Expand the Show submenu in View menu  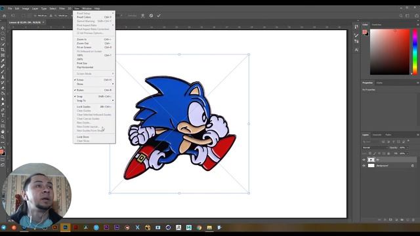click(x=94, y=84)
